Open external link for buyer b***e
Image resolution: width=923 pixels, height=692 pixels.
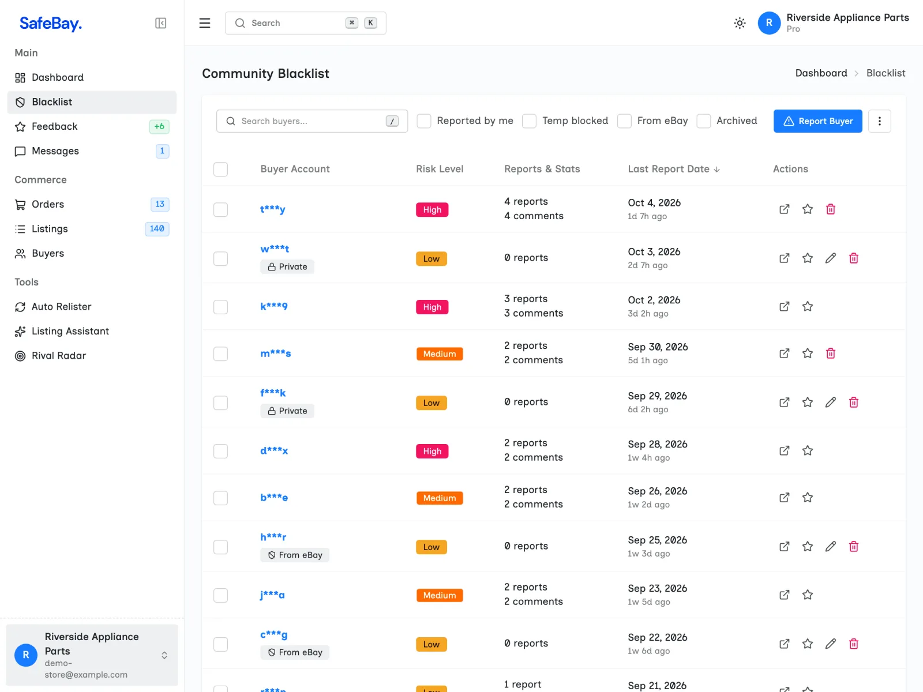point(785,498)
